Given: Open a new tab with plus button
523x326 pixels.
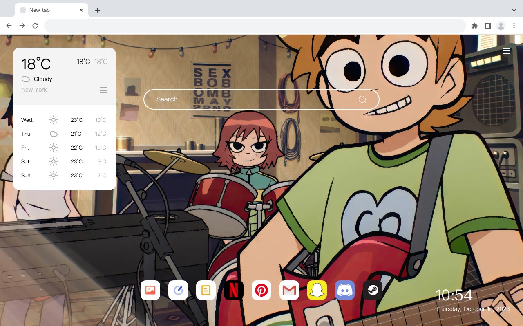Looking at the screenshot, I should [97, 10].
